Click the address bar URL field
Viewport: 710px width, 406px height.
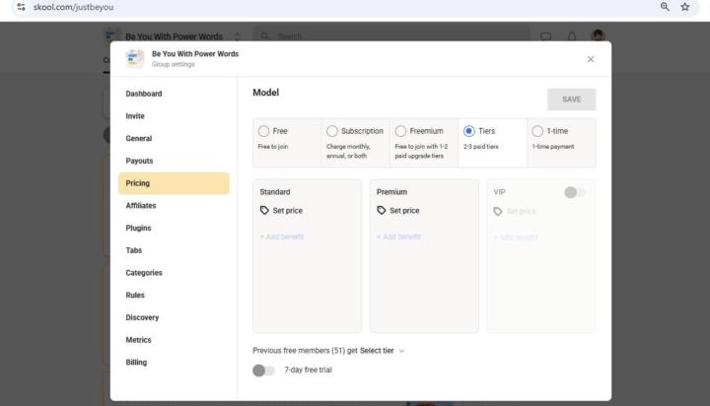296,7
